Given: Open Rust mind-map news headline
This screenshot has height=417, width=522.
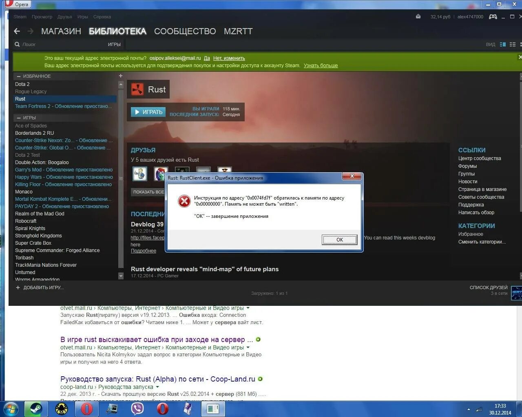Looking at the screenshot, I should (x=205, y=269).
